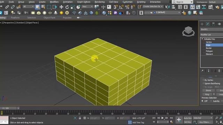Open the Modifiers menu
Screen dimensions: 223x125
click(x=54, y=2)
